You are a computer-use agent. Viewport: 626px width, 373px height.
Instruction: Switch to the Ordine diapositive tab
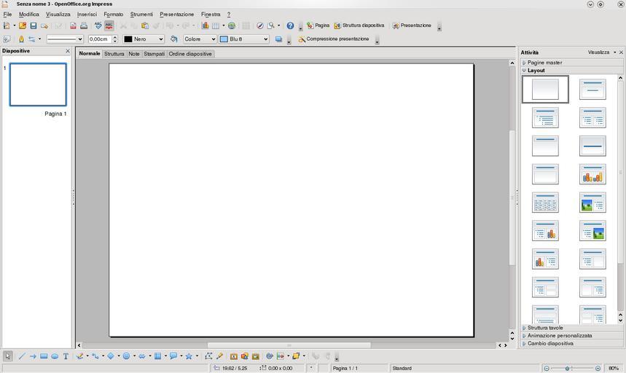pos(190,54)
